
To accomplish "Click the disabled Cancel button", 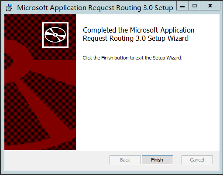I will 197,160.
